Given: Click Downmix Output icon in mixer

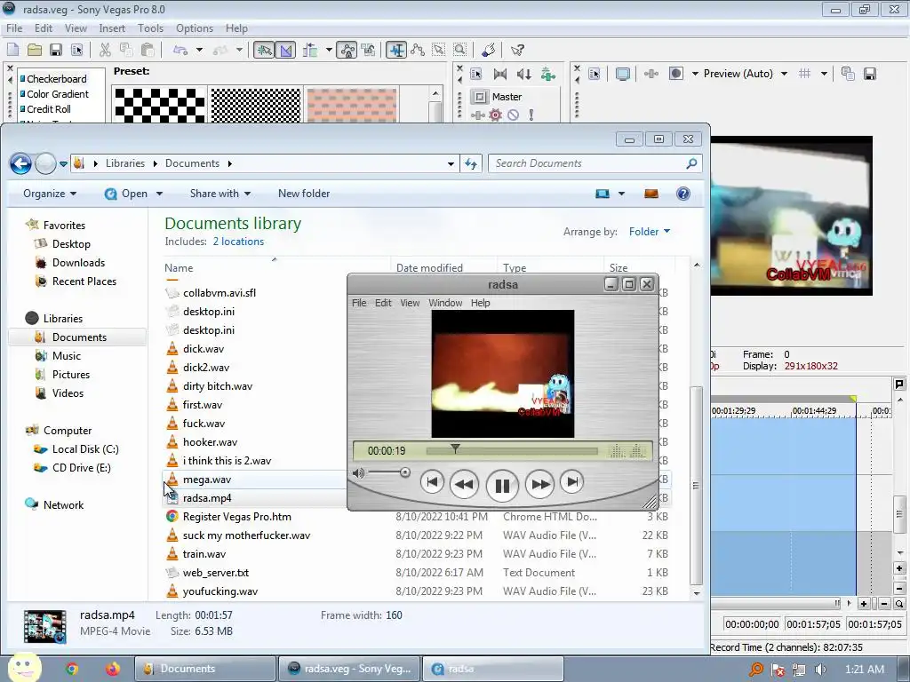Looking at the screenshot, I should tap(499, 74).
